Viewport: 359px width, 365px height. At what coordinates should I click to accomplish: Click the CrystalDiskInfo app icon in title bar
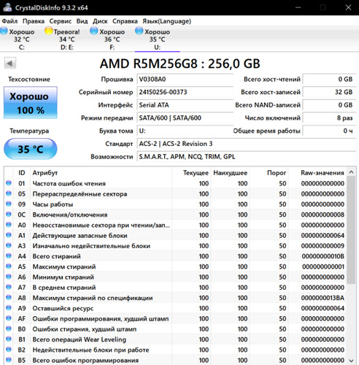point(7,7)
